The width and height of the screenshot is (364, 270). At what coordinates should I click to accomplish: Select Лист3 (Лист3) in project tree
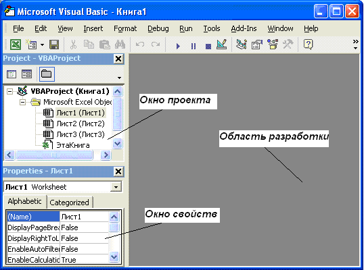coord(81,134)
